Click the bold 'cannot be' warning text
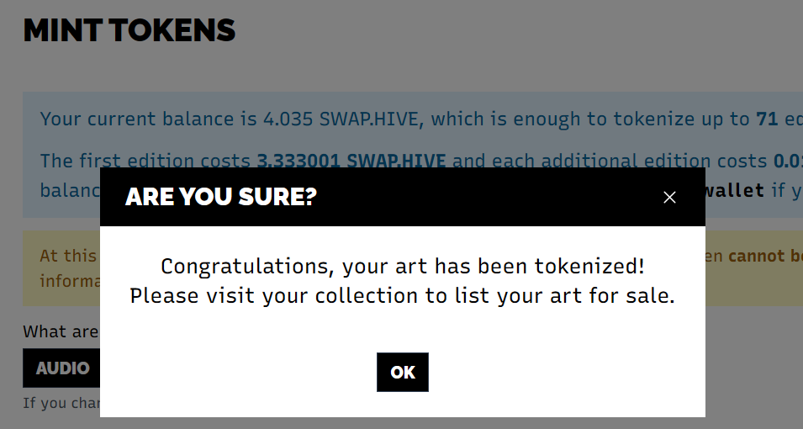This screenshot has width=803, height=429. click(x=765, y=256)
